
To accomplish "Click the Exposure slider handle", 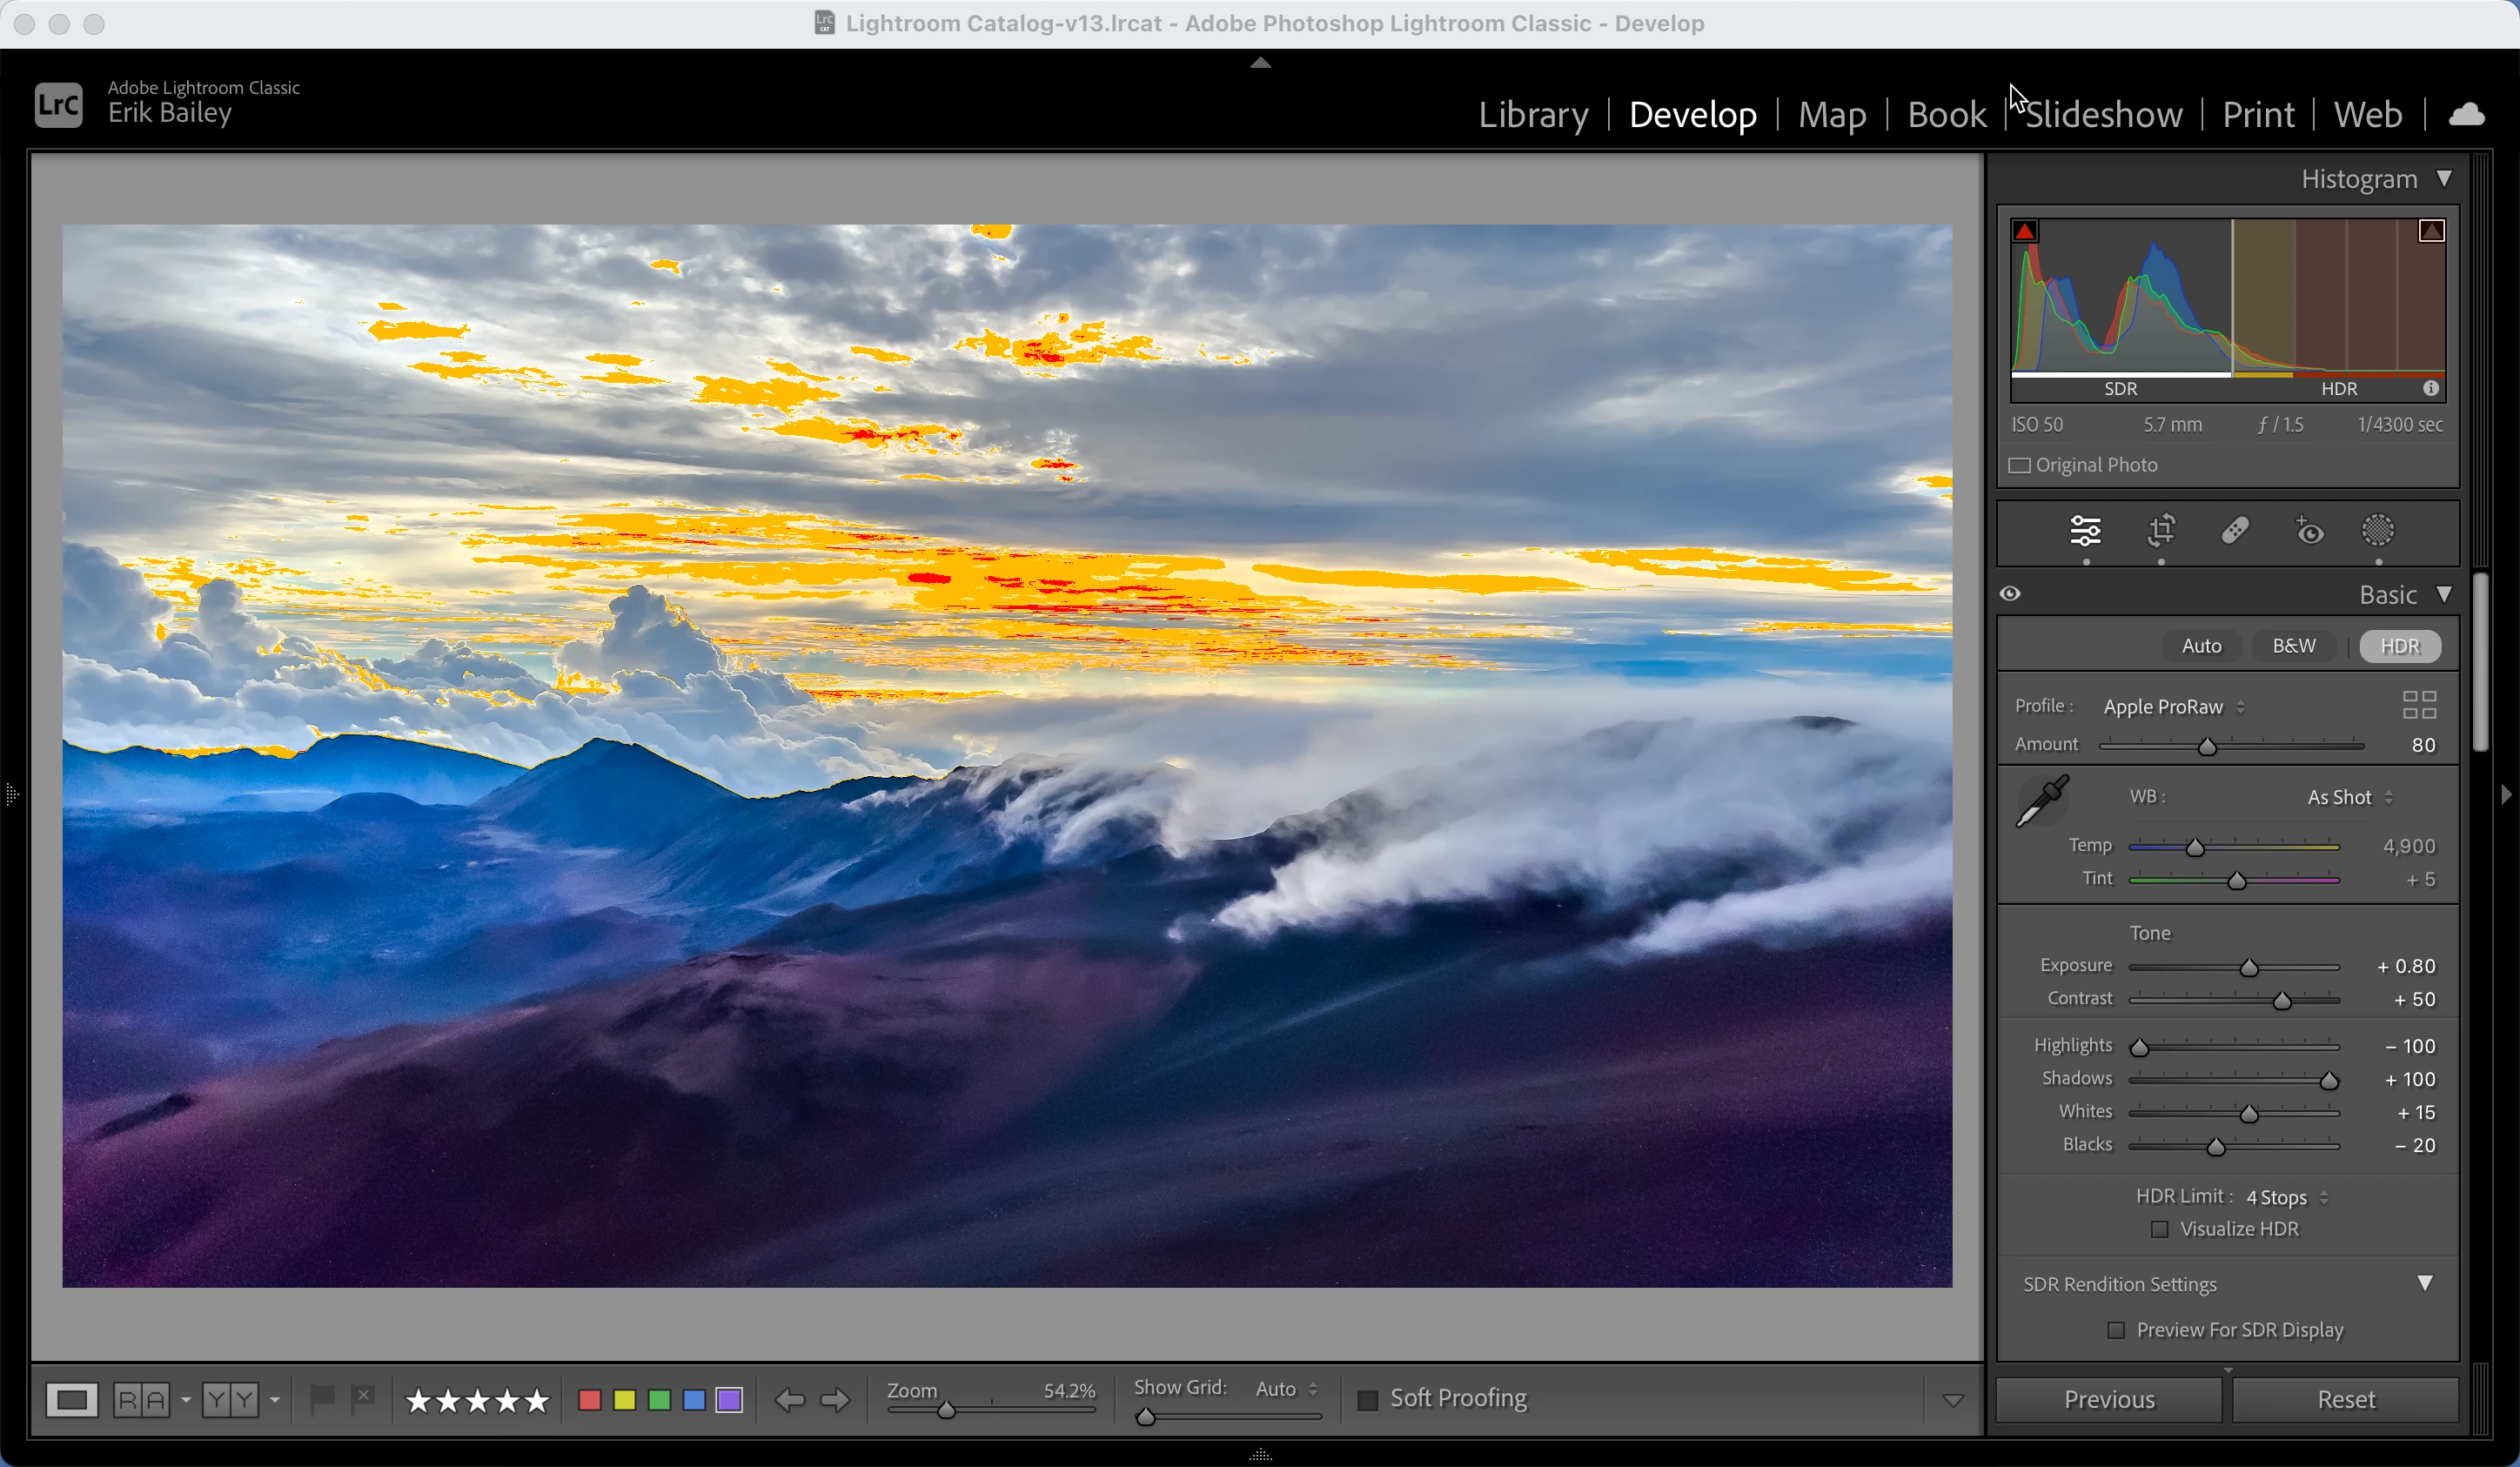I will 2249,968.
